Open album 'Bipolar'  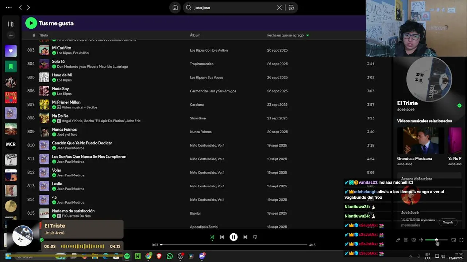click(195, 213)
